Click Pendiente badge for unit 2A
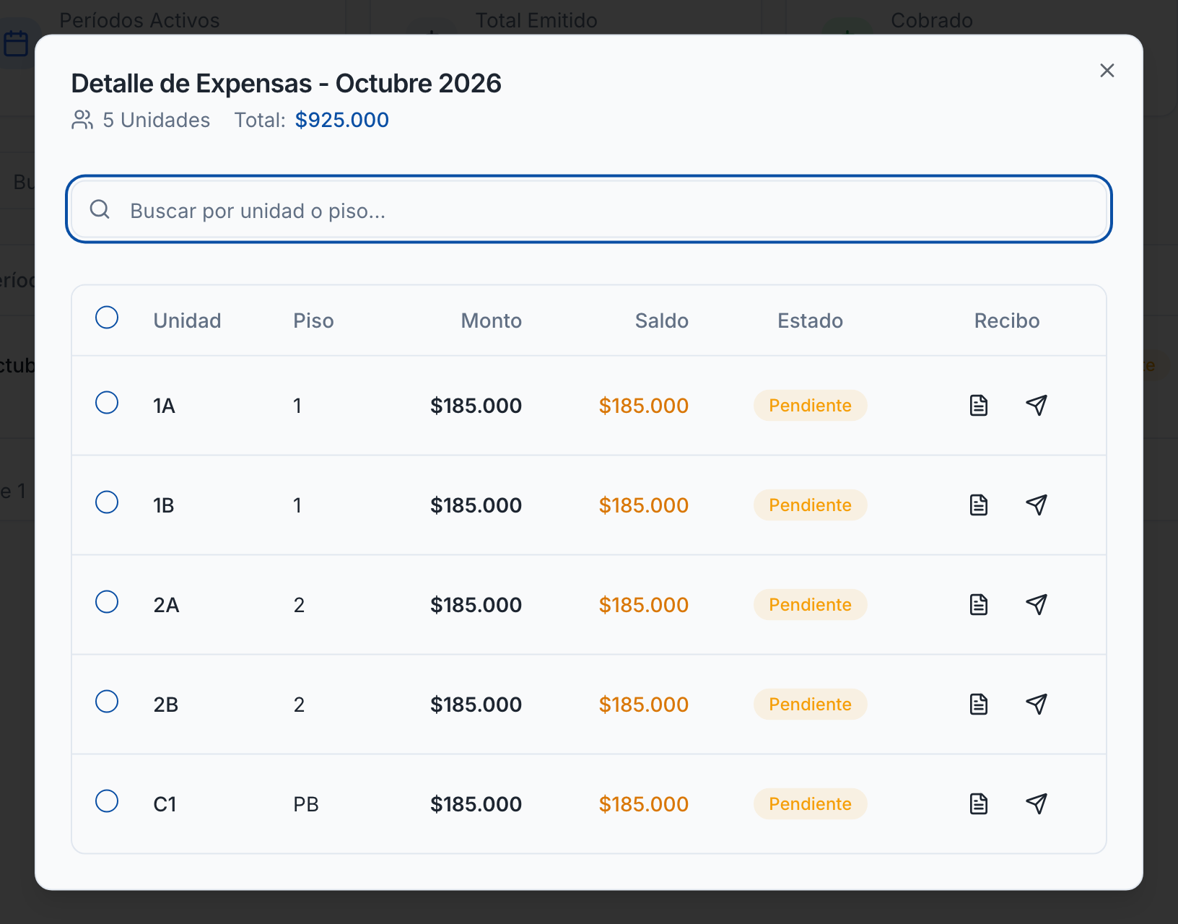1178x924 pixels. point(810,605)
